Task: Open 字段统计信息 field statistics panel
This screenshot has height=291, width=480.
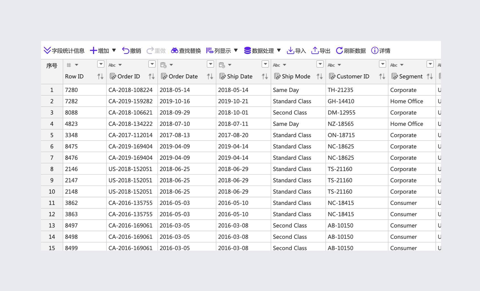Action: (x=64, y=51)
